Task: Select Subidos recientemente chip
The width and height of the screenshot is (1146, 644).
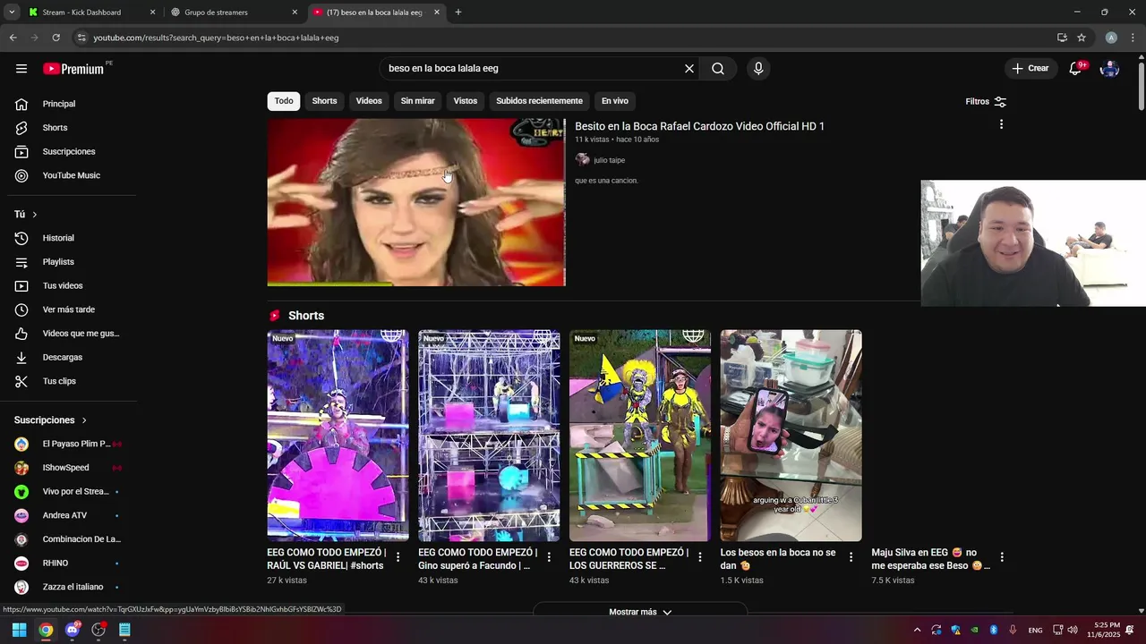Action: (539, 101)
